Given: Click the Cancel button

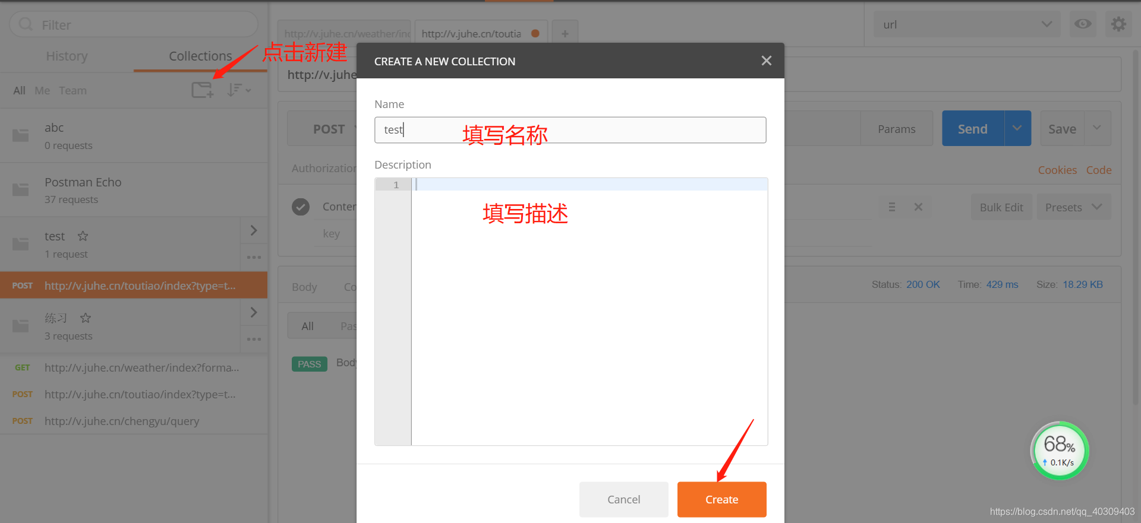Looking at the screenshot, I should pos(623,499).
